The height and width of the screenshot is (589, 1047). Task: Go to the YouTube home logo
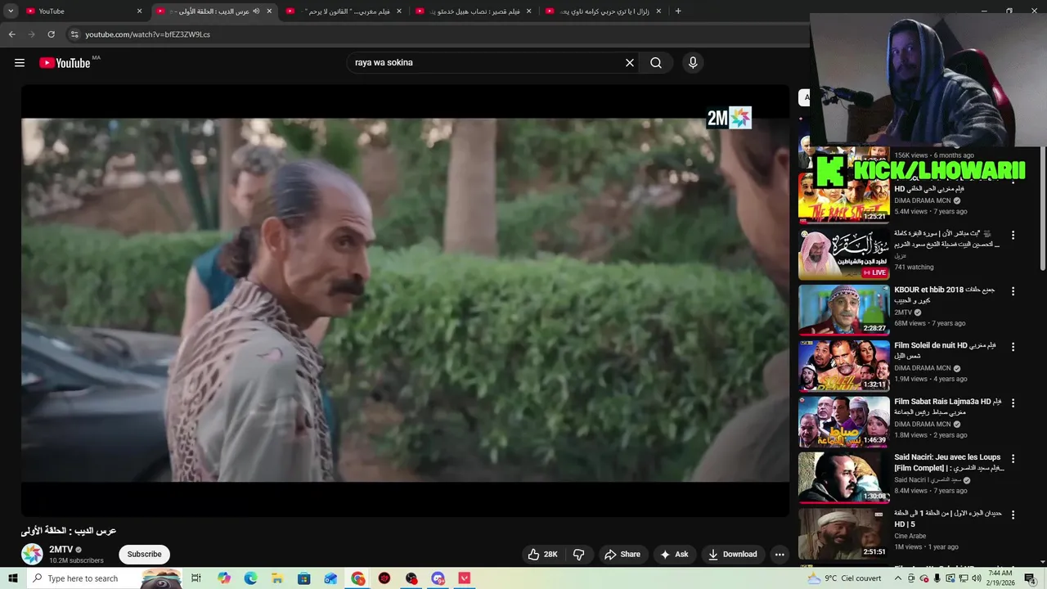65,63
